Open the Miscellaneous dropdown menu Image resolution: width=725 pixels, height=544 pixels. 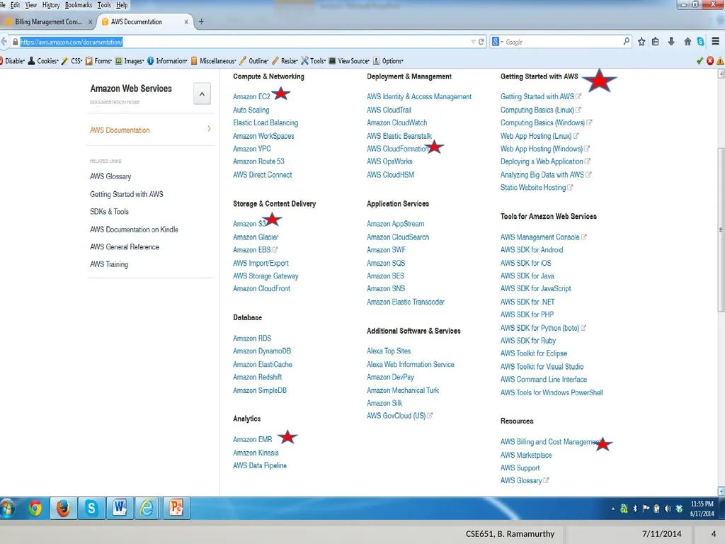[214, 61]
